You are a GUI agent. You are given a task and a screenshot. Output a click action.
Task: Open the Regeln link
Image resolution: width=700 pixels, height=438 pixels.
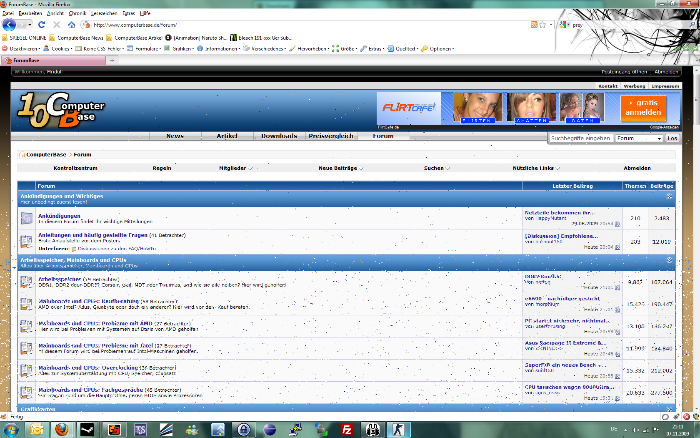pyautogui.click(x=162, y=168)
